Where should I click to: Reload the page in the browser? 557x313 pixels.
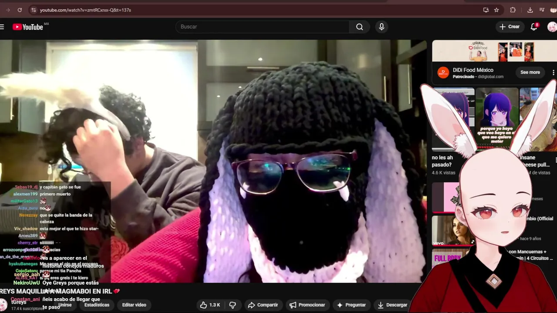tap(20, 10)
